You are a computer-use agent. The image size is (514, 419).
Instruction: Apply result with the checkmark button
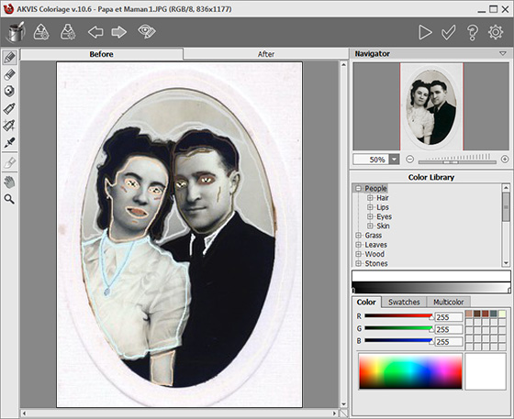coord(448,32)
